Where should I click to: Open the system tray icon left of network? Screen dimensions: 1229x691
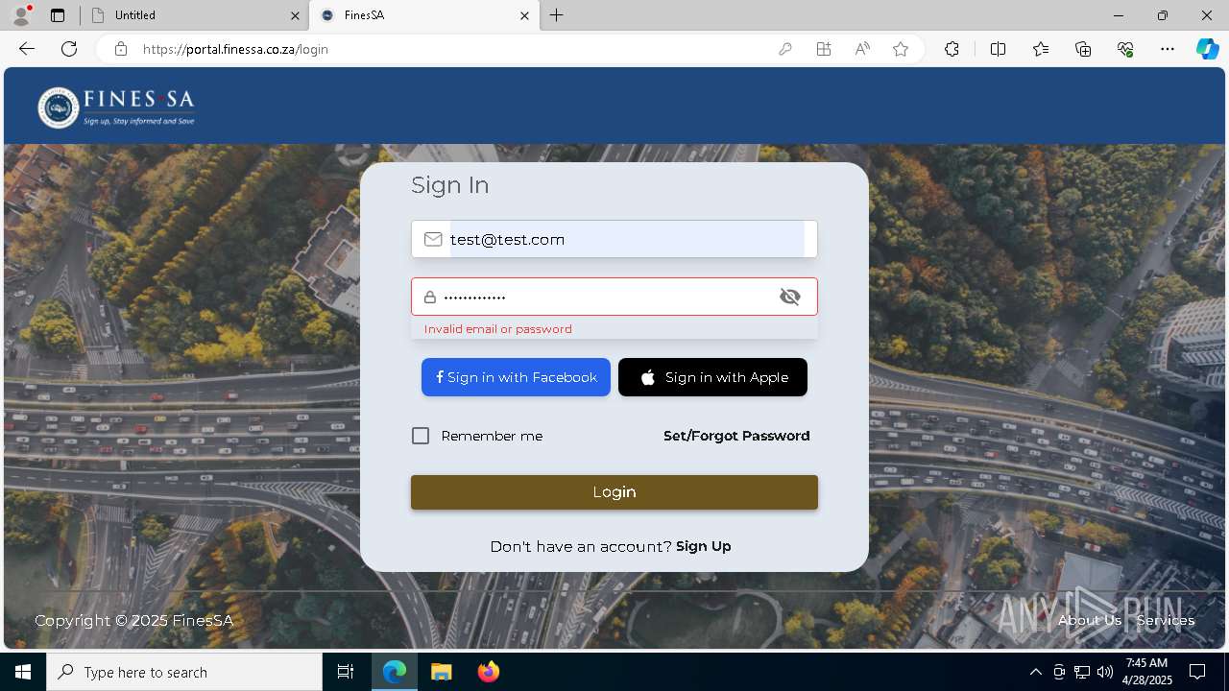[x=1059, y=672]
